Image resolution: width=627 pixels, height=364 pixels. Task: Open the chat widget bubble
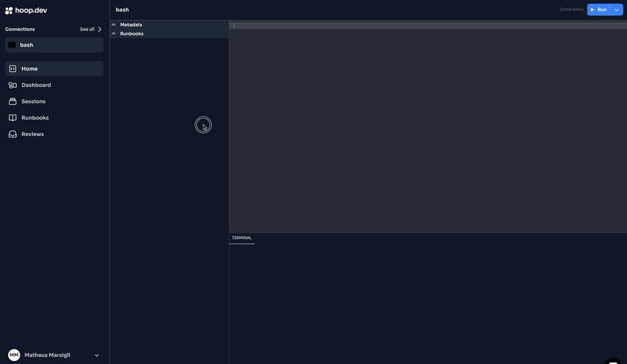point(613,361)
